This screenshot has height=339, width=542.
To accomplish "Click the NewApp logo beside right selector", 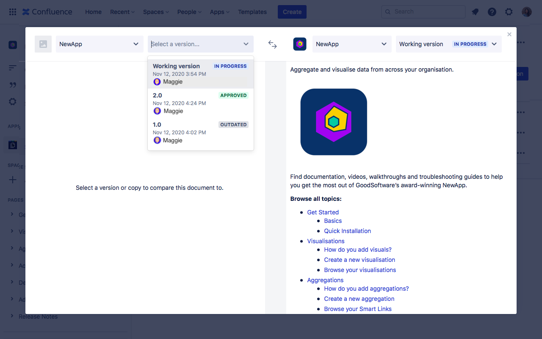I will click(x=300, y=44).
